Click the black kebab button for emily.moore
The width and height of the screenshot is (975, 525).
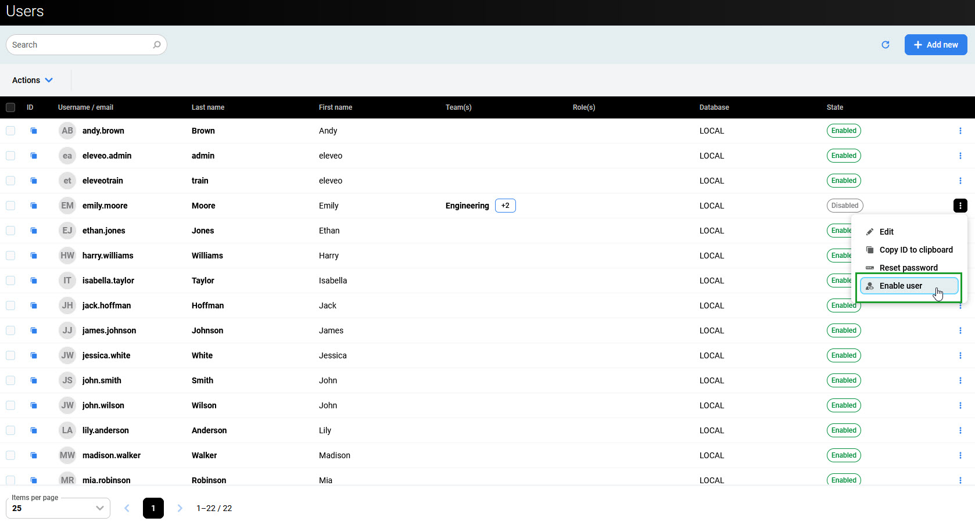pyautogui.click(x=960, y=206)
